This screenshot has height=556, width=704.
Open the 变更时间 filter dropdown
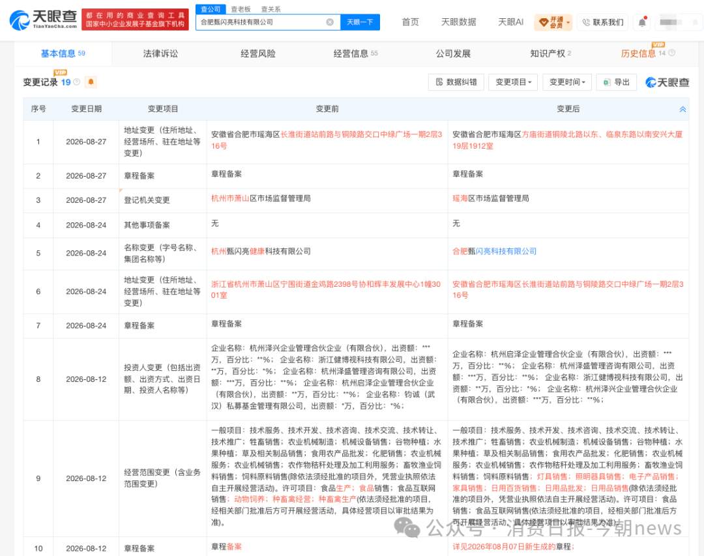coord(567,82)
